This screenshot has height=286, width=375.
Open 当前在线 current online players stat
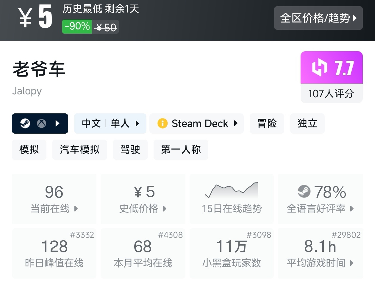pos(54,199)
